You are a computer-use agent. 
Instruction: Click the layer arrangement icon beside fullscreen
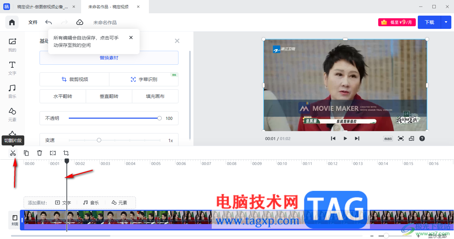click(411, 138)
